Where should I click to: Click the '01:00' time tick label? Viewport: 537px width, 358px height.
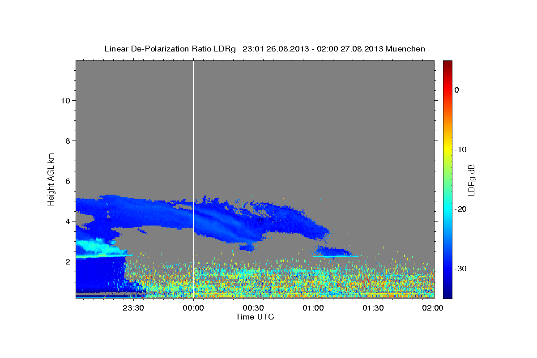(x=313, y=308)
